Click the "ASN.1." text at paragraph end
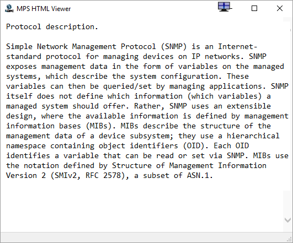This screenshot has width=293, height=243. pos(200,176)
